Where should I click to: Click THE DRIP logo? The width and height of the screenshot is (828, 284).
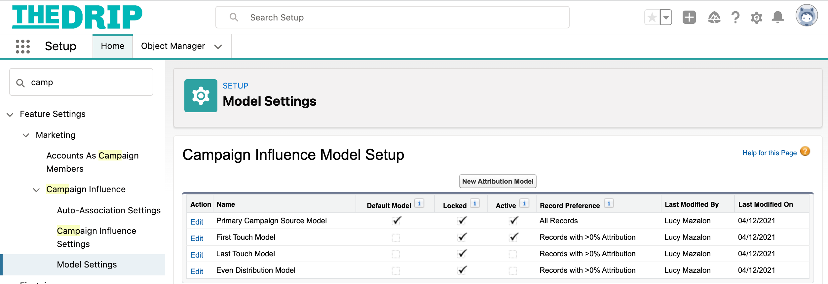click(x=77, y=17)
